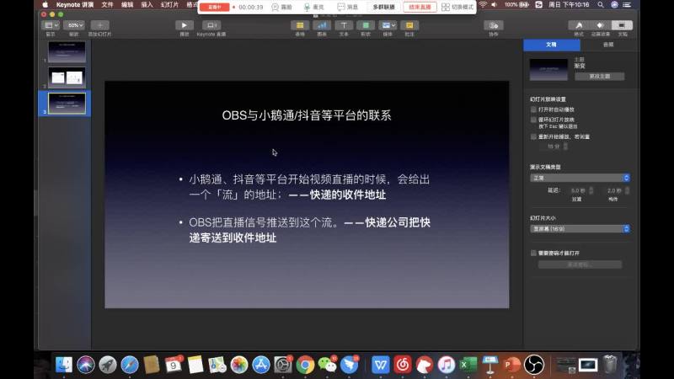Click the bullet starting with 小鹅通、抖音等平台
Image resolution: width=674 pixels, height=379 pixels.
(309, 187)
